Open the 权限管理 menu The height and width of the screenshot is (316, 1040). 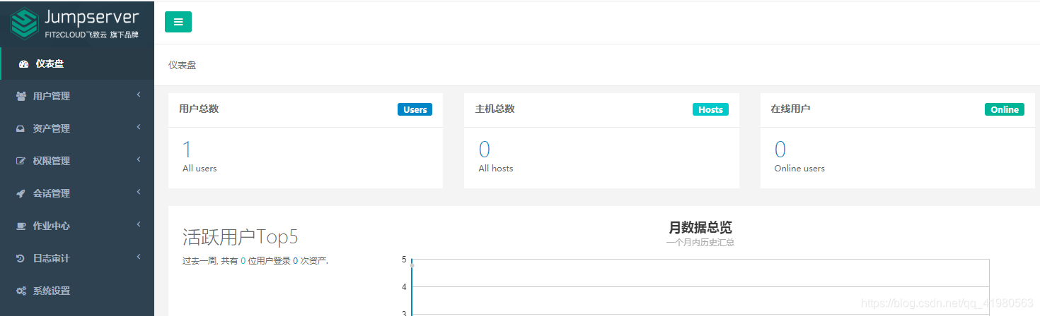[77, 161]
